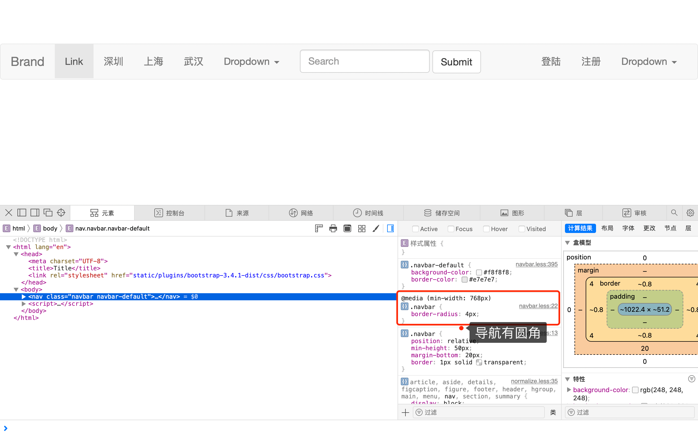Add a new style rule with plus

coord(405,412)
